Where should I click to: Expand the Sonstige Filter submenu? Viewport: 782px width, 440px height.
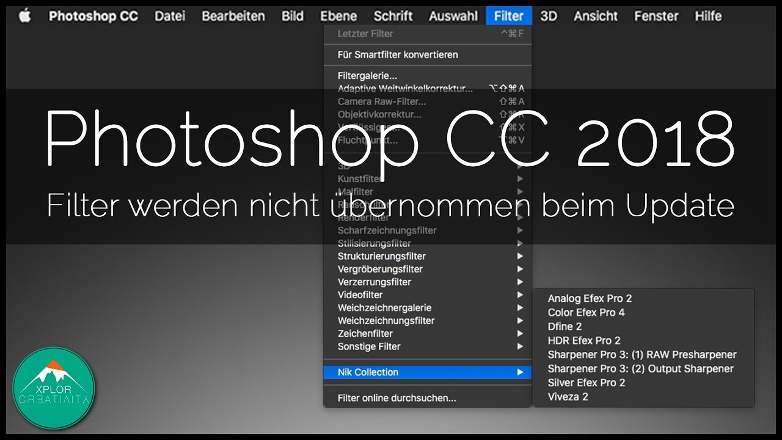428,346
